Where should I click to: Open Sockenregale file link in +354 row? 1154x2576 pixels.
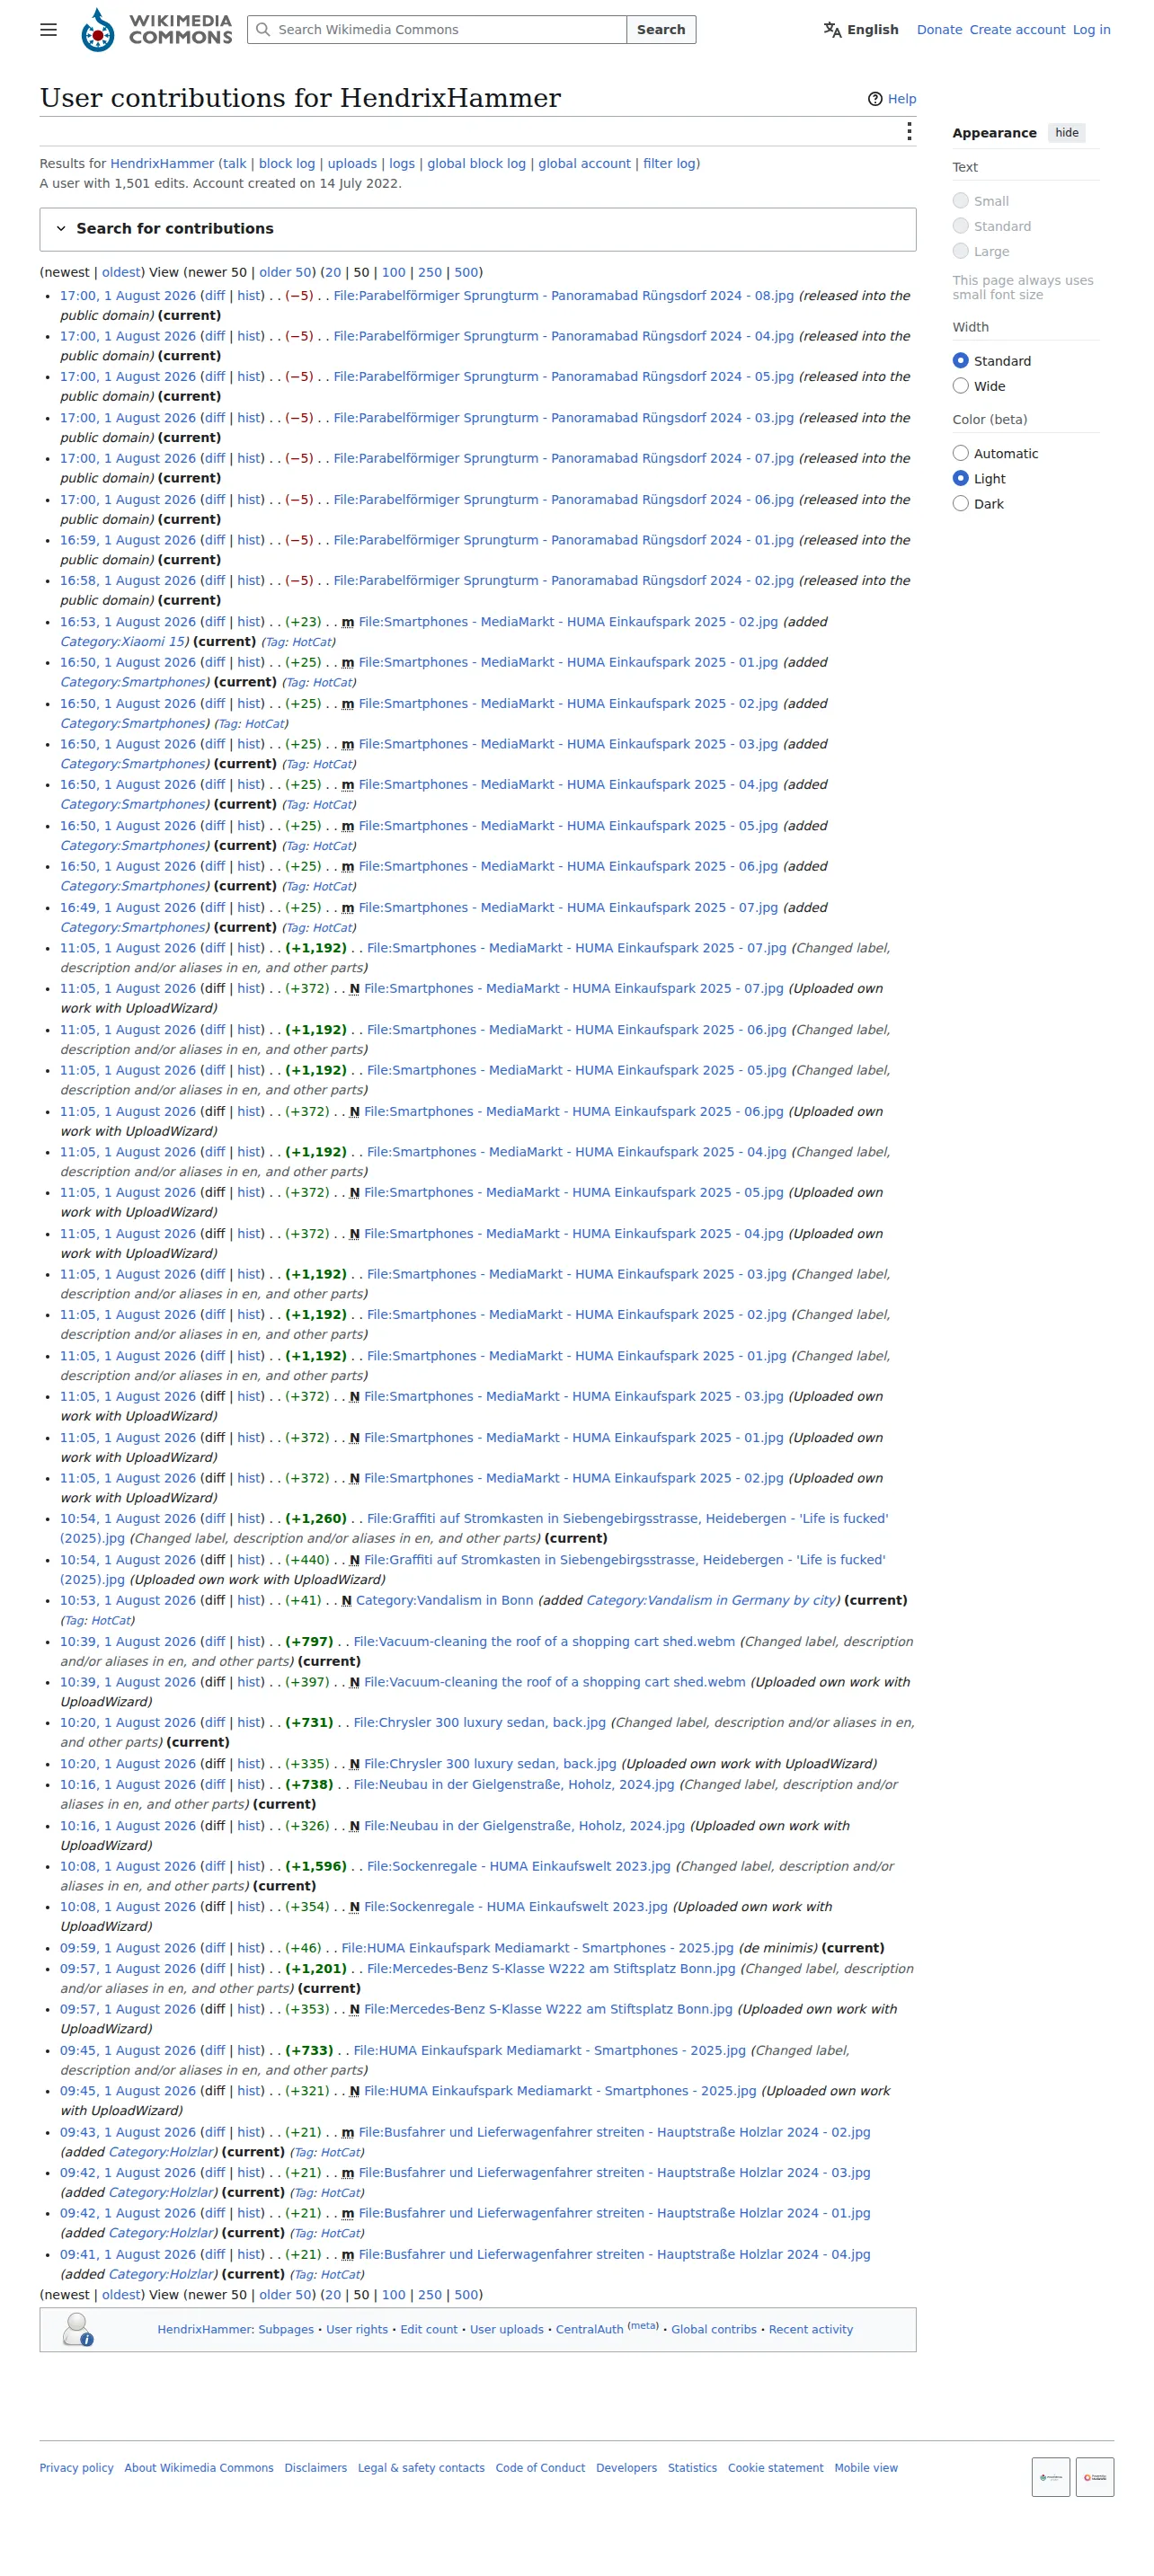515,1907
